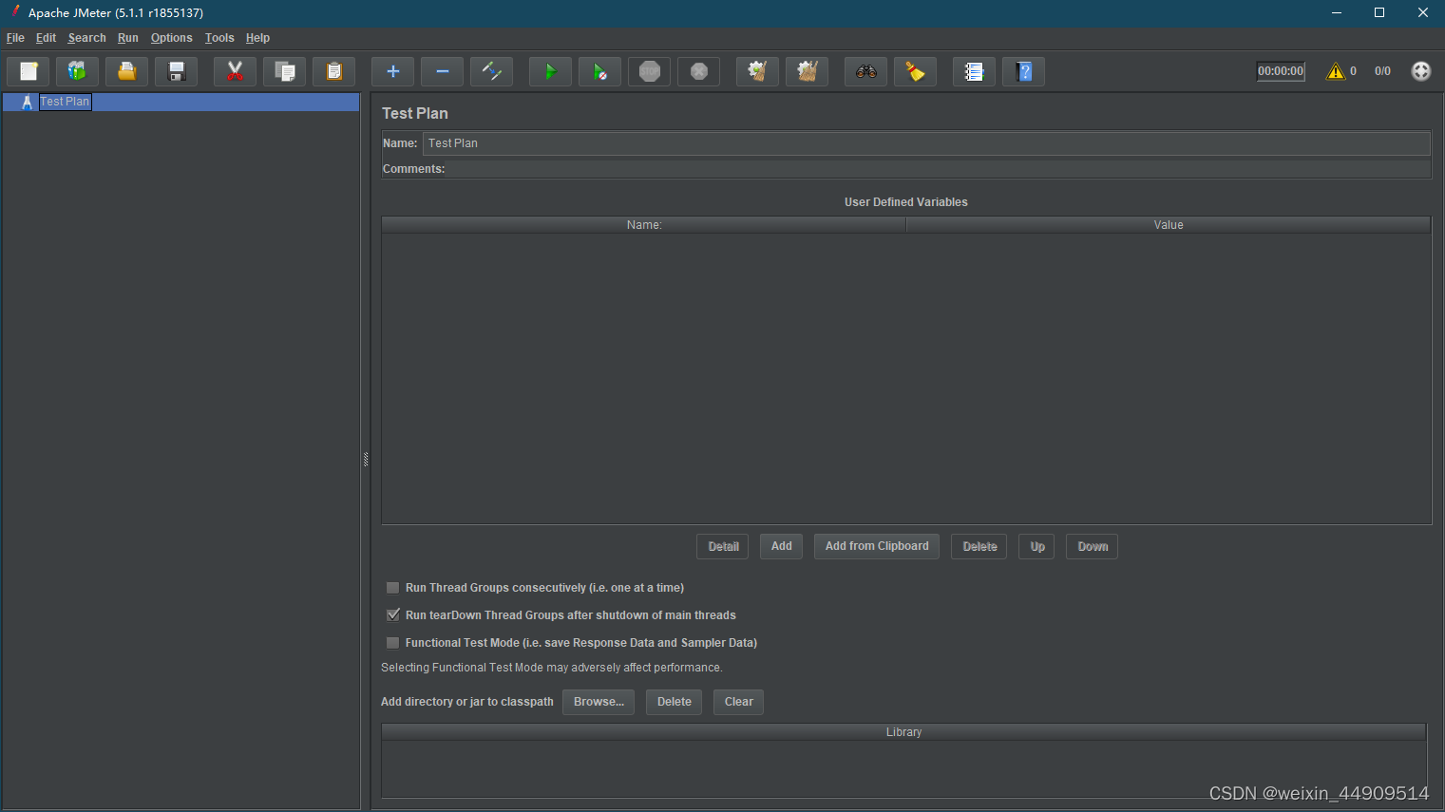Clear the classpath library list
The height and width of the screenshot is (812, 1445).
(738, 702)
